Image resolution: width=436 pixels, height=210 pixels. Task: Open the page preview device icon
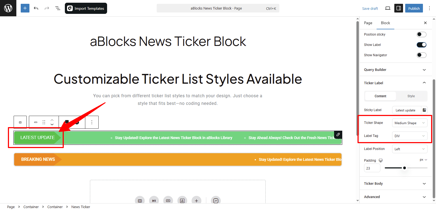point(388,8)
